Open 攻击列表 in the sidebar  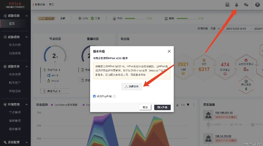tap(15, 45)
